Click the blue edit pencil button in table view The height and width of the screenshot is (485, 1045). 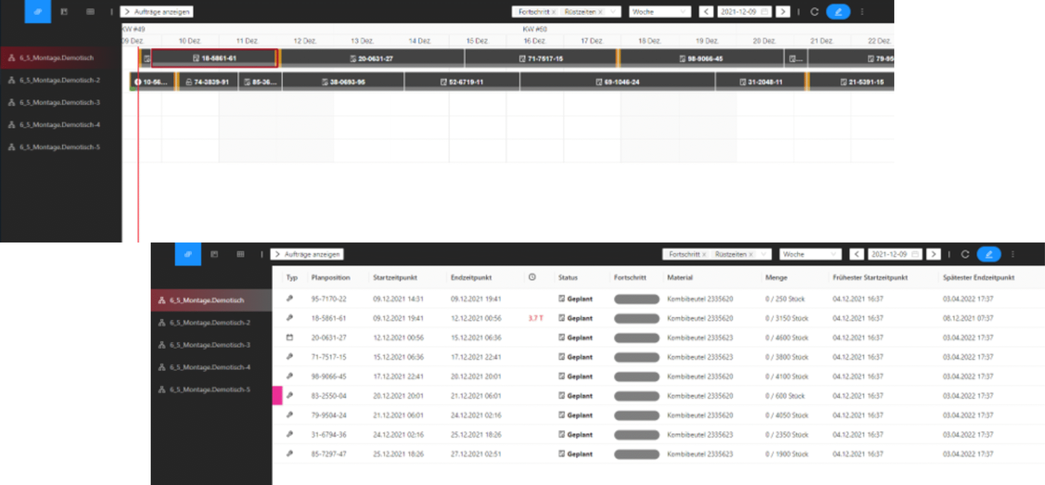click(x=988, y=254)
